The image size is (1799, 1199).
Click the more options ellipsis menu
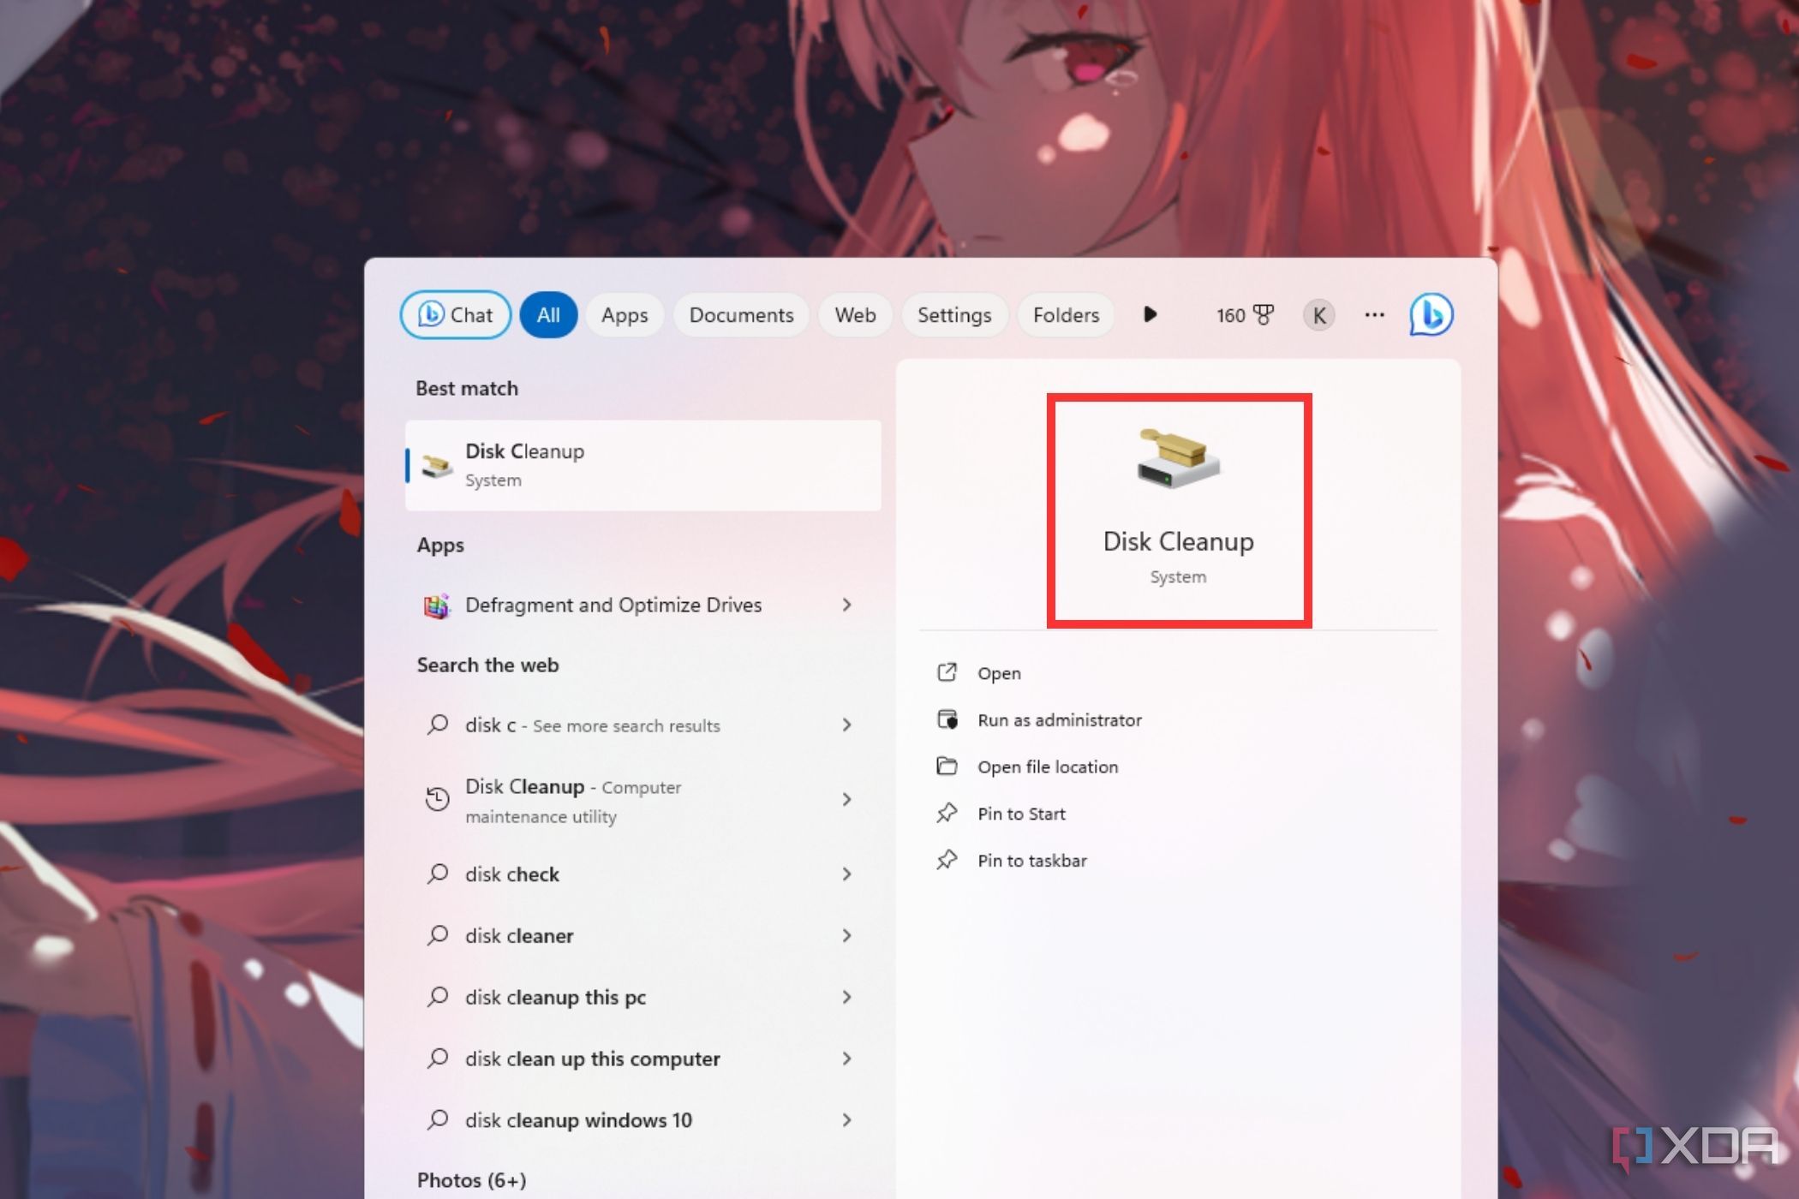tap(1375, 314)
